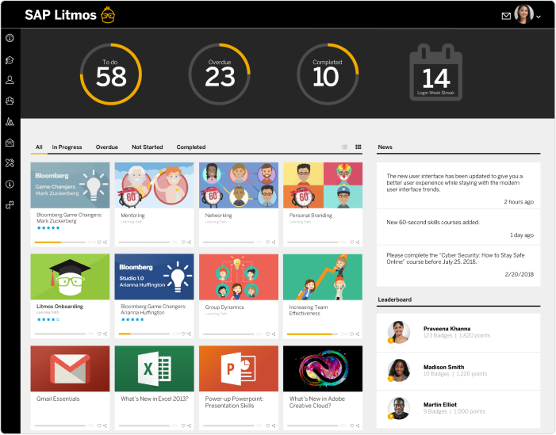Open the info icon near the sidebar bottom
Screen dimensions: 556x435
pyautogui.click(x=10, y=184)
